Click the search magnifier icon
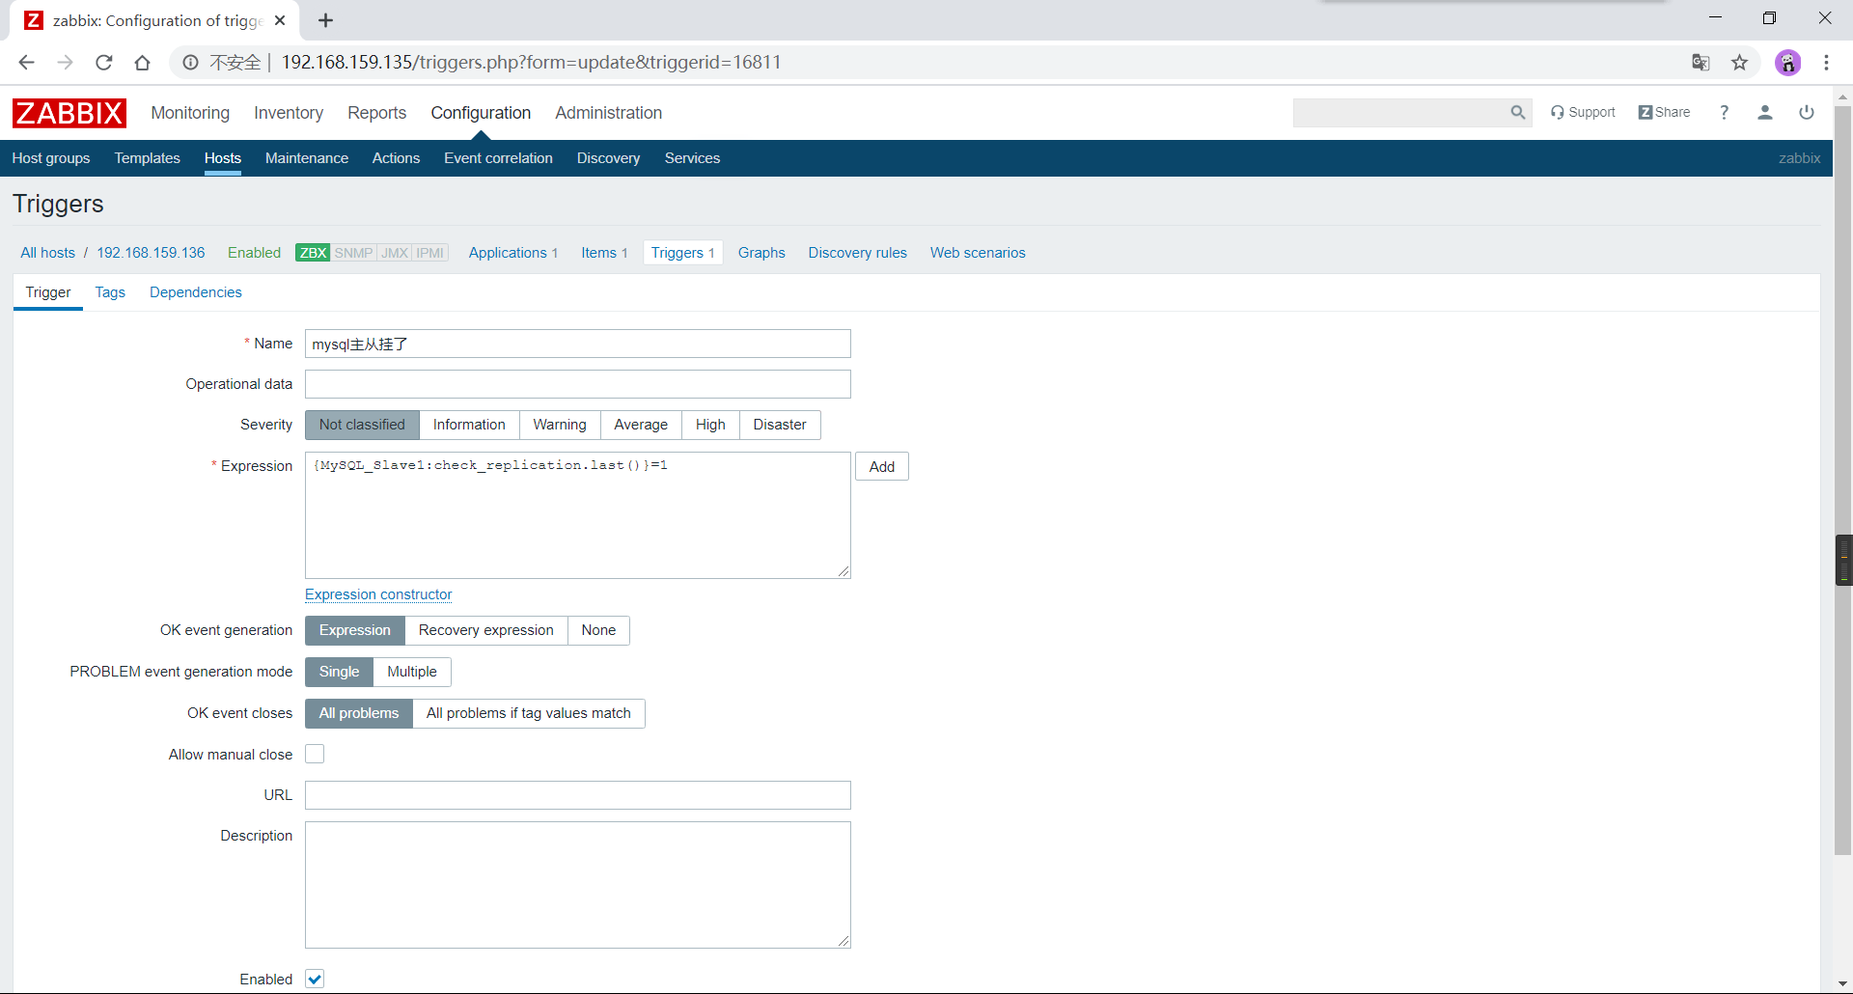 1518,113
